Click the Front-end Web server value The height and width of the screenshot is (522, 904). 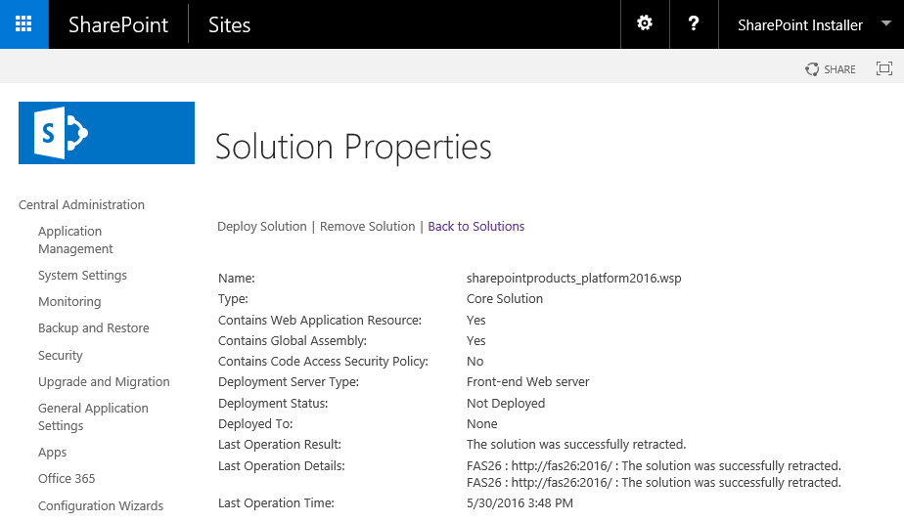tap(527, 381)
